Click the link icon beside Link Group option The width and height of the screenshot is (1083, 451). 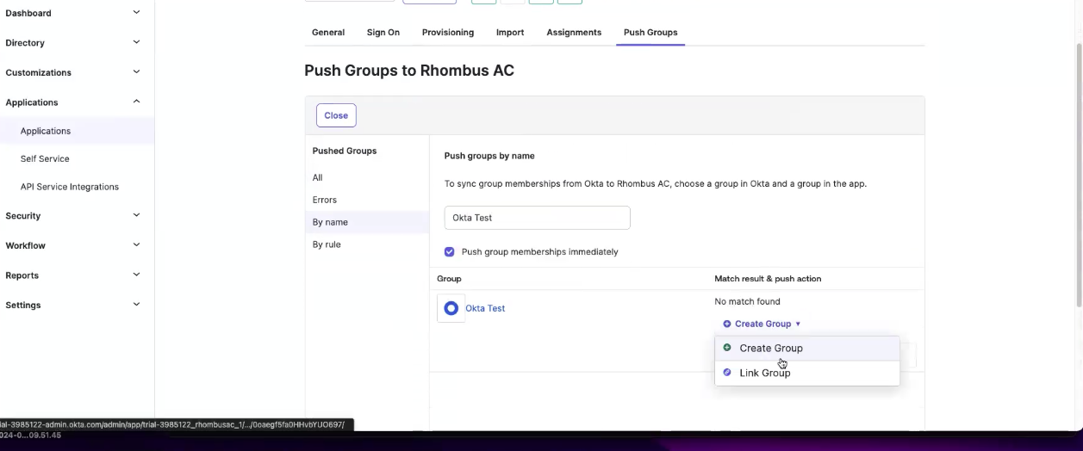point(727,373)
